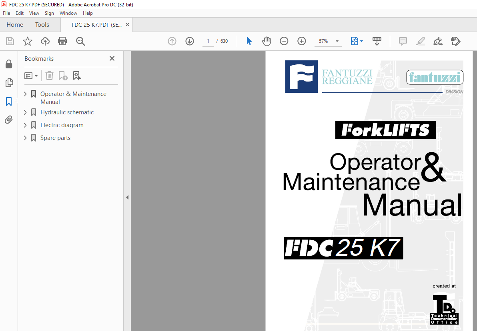Activate the hand pan tool

pyautogui.click(x=266, y=41)
